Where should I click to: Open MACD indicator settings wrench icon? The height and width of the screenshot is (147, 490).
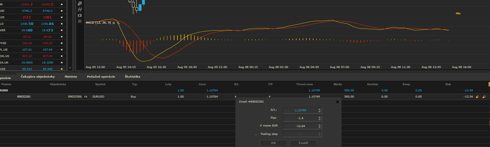click(118, 23)
